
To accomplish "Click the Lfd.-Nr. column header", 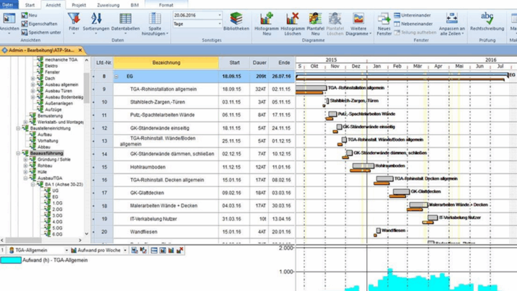I will click(x=104, y=63).
